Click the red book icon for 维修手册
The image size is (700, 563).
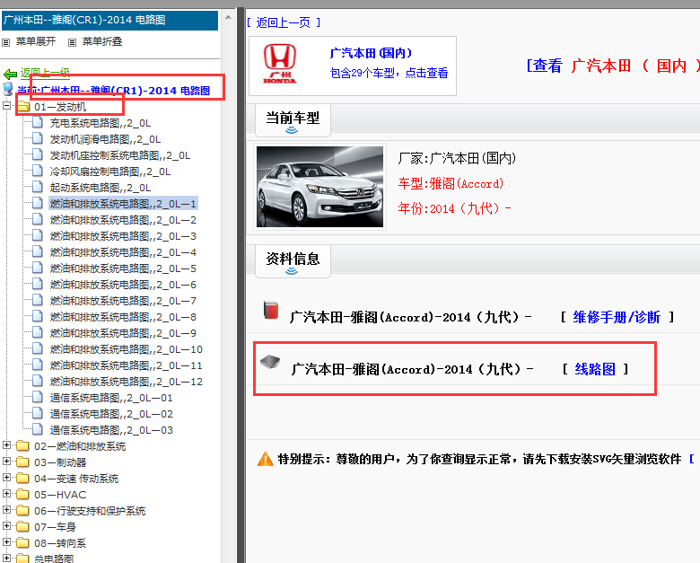(271, 310)
